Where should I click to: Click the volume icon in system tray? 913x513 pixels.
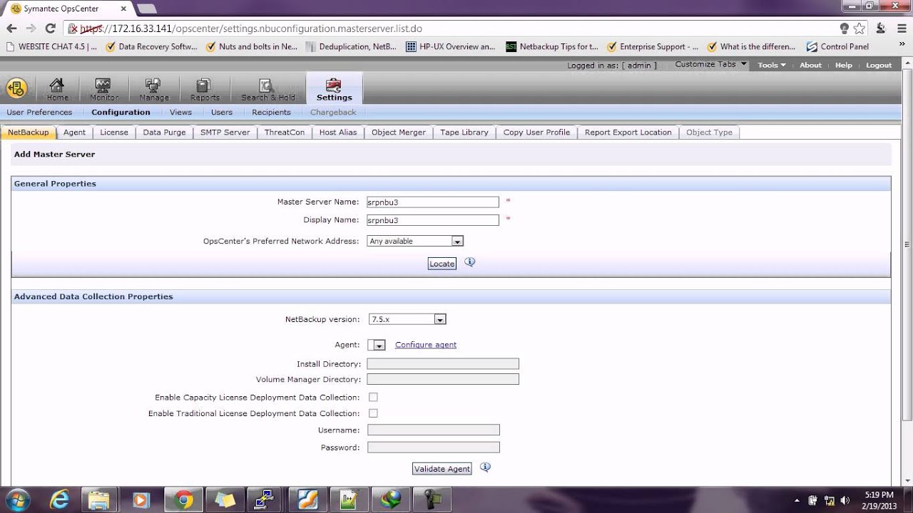(x=846, y=500)
